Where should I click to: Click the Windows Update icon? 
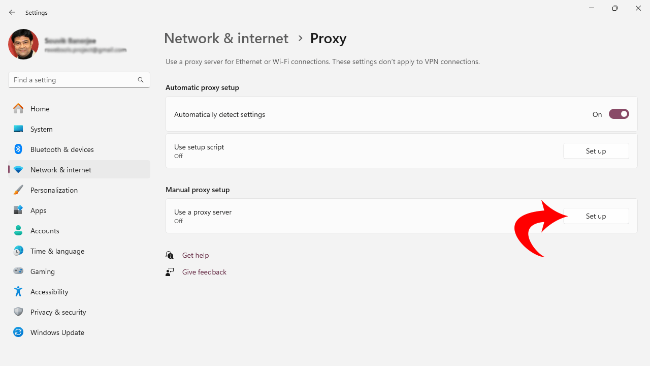pyautogui.click(x=18, y=332)
